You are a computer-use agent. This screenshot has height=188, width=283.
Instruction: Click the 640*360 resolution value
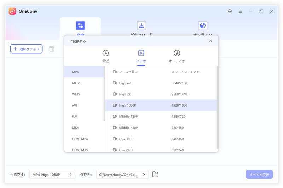(x=178, y=139)
